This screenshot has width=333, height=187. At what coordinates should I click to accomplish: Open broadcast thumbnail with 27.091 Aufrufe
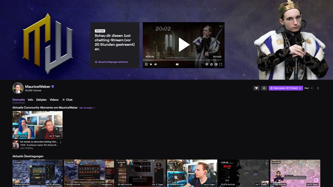[295, 173]
